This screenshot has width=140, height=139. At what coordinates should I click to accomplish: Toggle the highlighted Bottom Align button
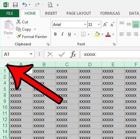[136, 24]
